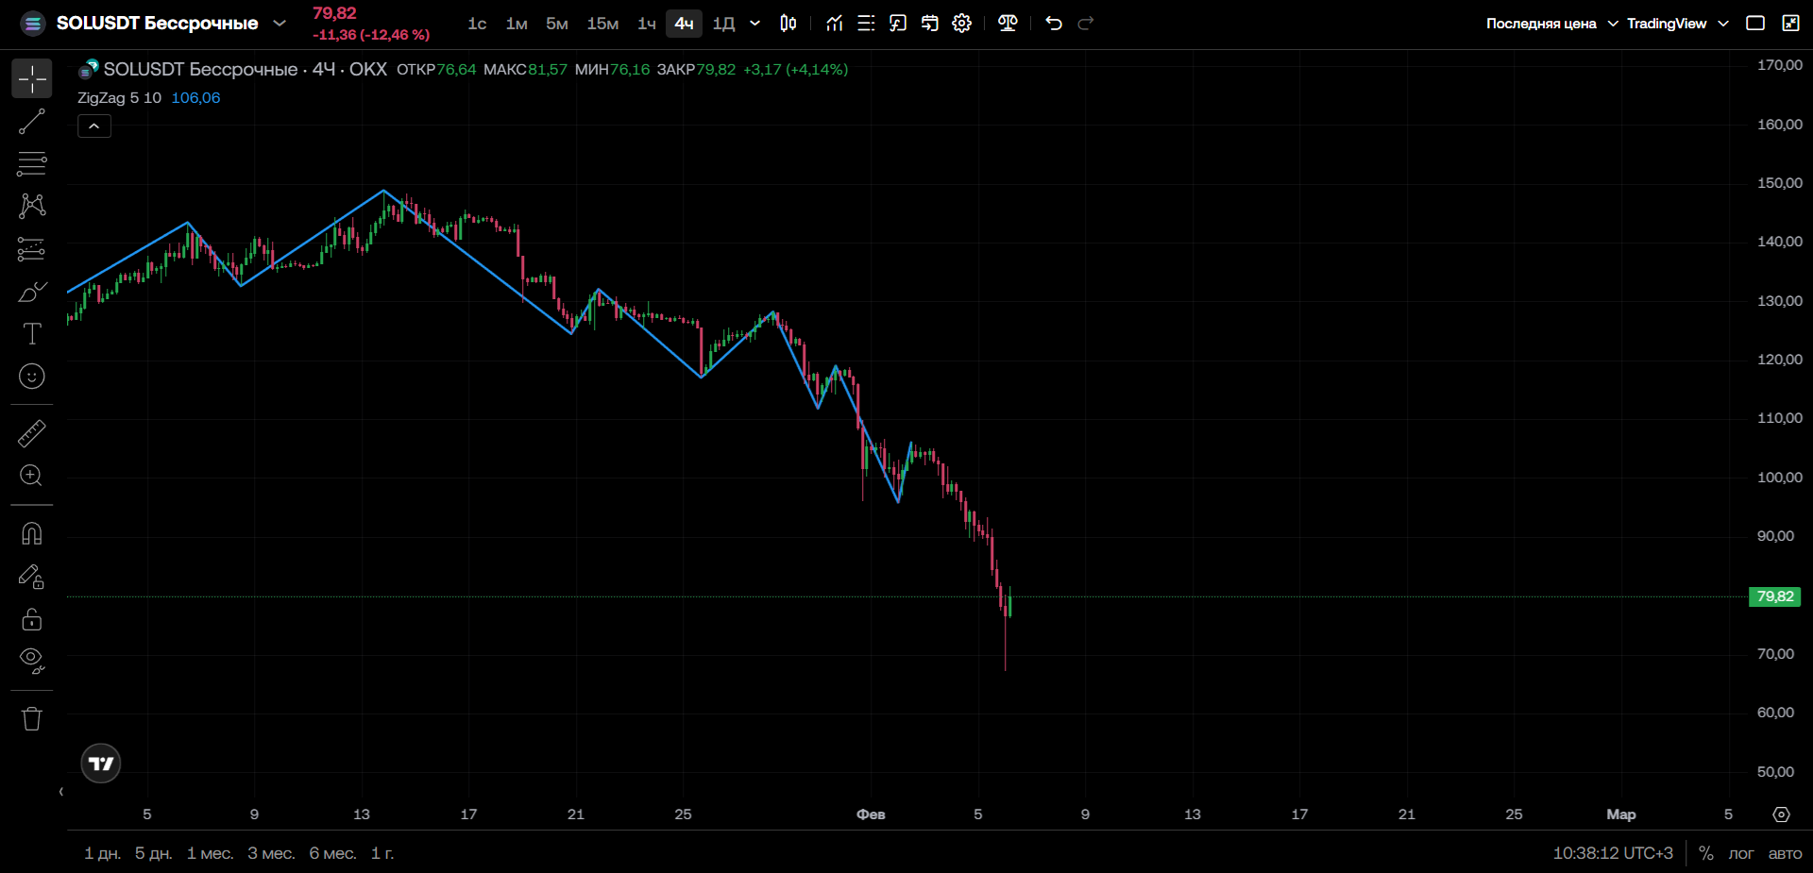Expand the left toolbar small arrow
The image size is (1813, 873).
(61, 792)
